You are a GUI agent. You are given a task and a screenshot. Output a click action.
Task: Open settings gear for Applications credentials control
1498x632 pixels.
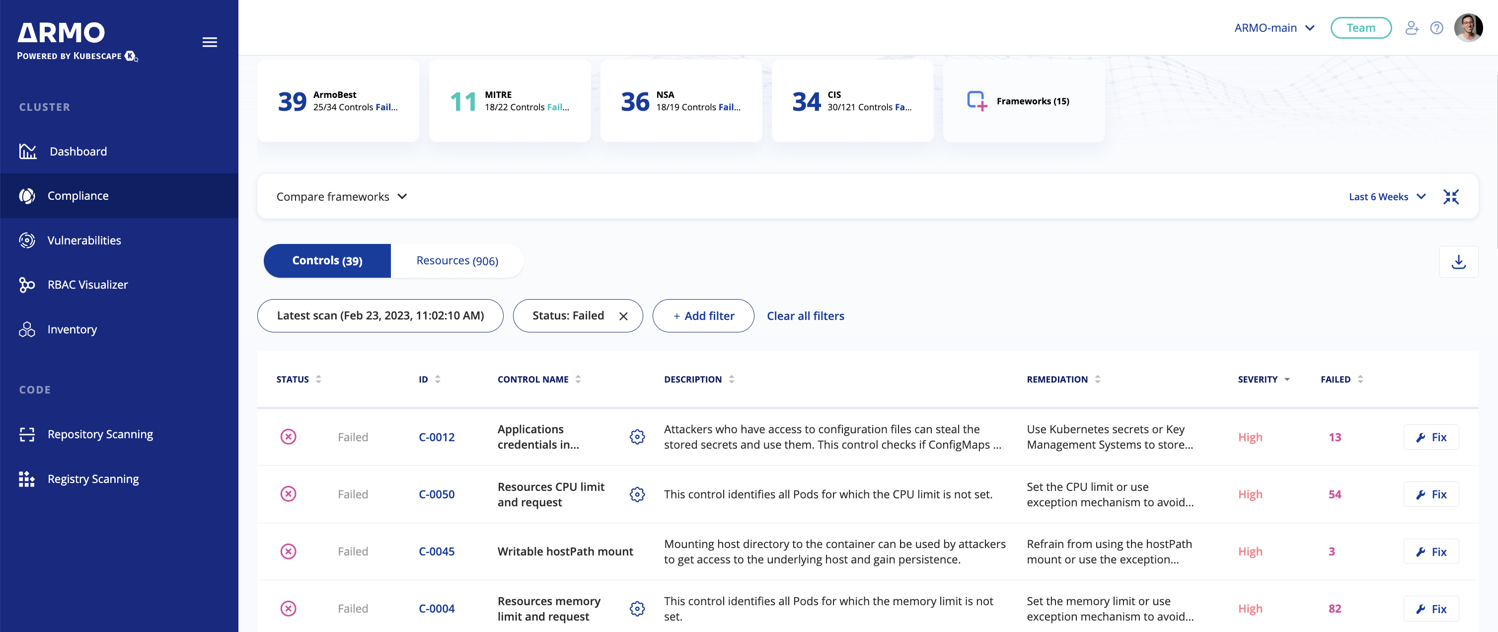click(x=637, y=437)
